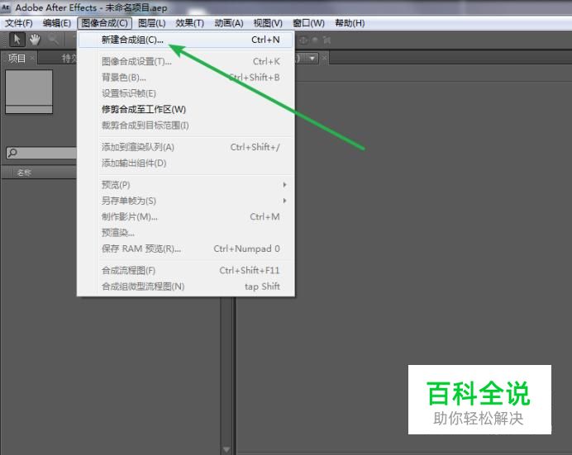Sort by the 名称 column header

pyautogui.click(x=24, y=173)
